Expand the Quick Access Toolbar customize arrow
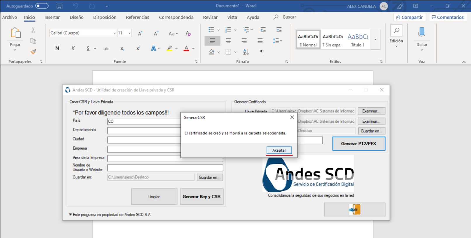This screenshot has width=471, height=238. pyautogui.click(x=107, y=6)
